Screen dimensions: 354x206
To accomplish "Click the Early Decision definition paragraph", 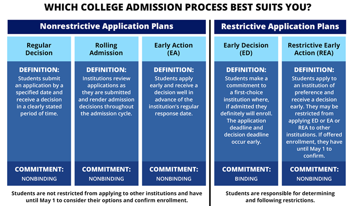I will pyautogui.click(x=246, y=110).
